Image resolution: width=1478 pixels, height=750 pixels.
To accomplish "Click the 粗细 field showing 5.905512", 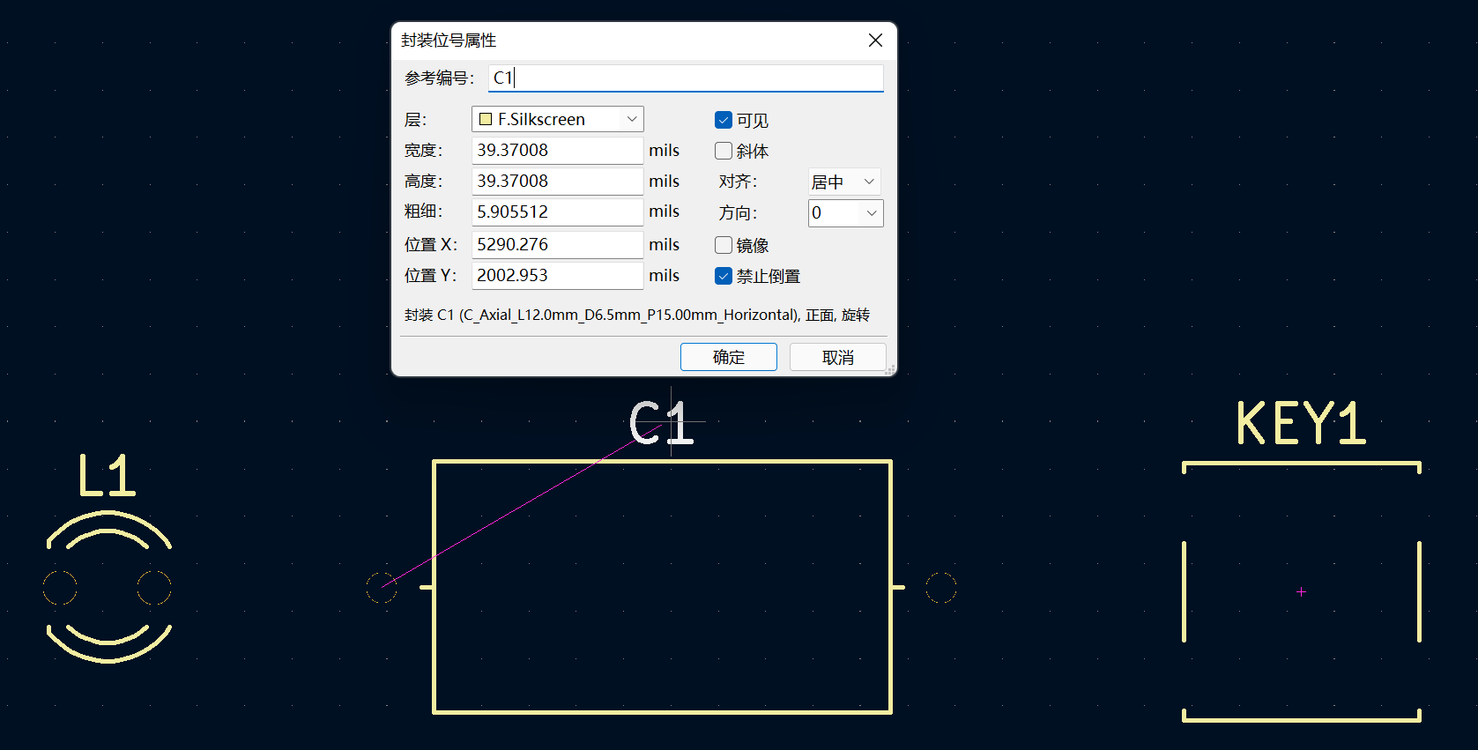I will (x=557, y=212).
